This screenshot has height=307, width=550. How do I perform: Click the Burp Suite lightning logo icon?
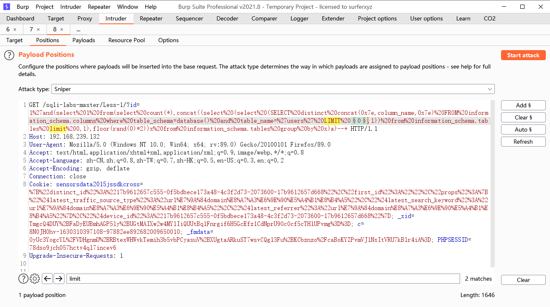coord(6,7)
